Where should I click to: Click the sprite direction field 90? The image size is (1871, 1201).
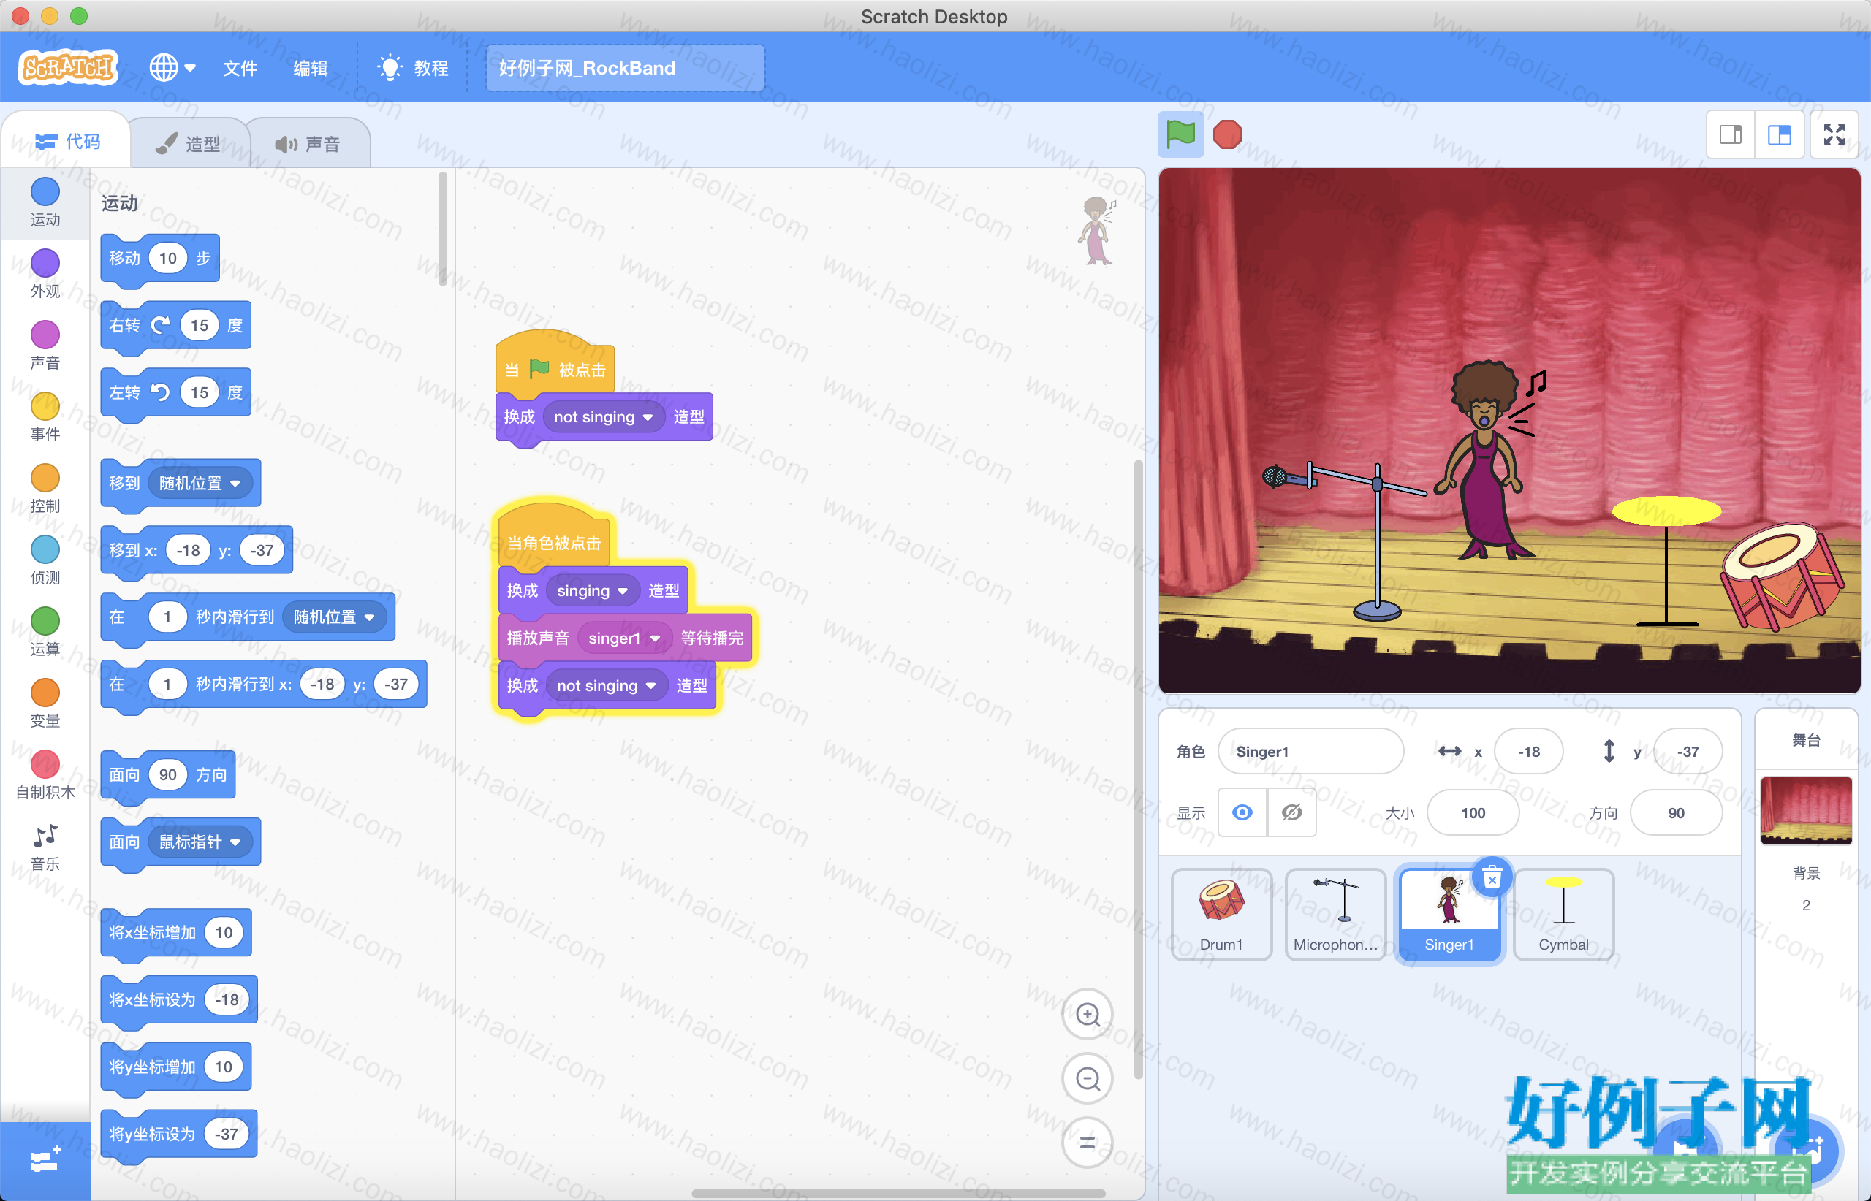point(1676,812)
